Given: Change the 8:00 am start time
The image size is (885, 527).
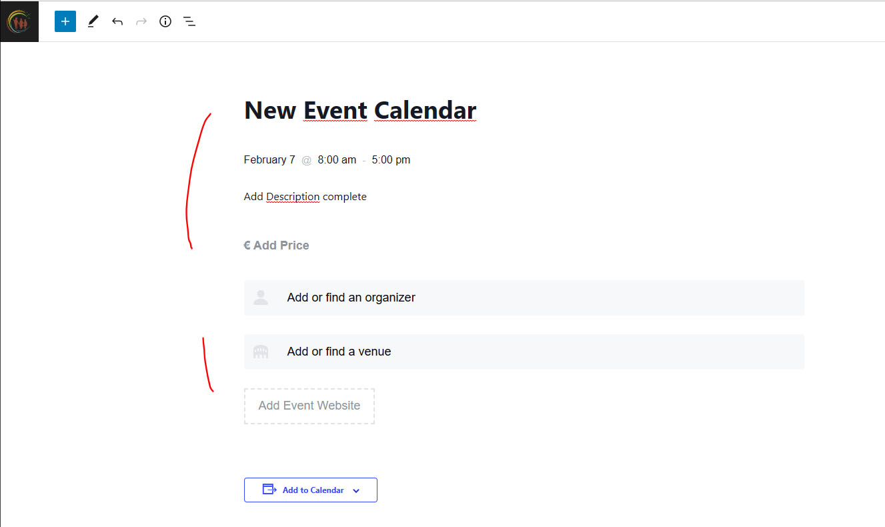Looking at the screenshot, I should point(337,160).
